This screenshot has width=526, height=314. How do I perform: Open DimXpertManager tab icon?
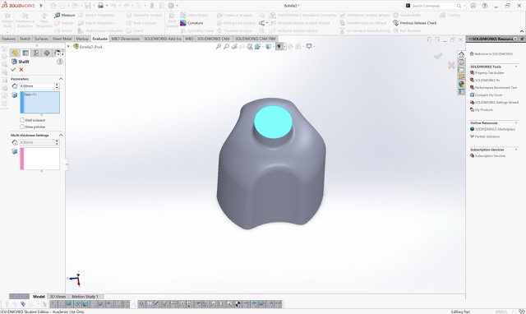[47, 53]
